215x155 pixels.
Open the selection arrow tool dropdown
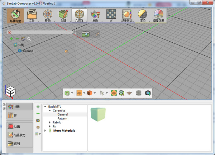[x=107, y=93]
